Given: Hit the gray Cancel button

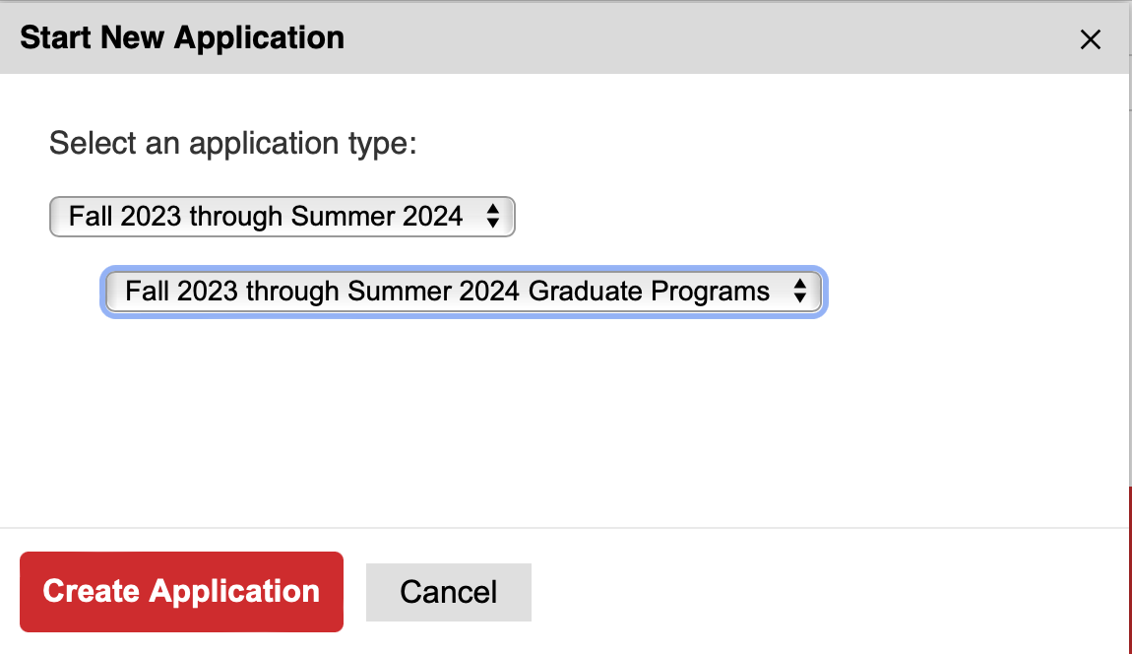Looking at the screenshot, I should point(448,592).
